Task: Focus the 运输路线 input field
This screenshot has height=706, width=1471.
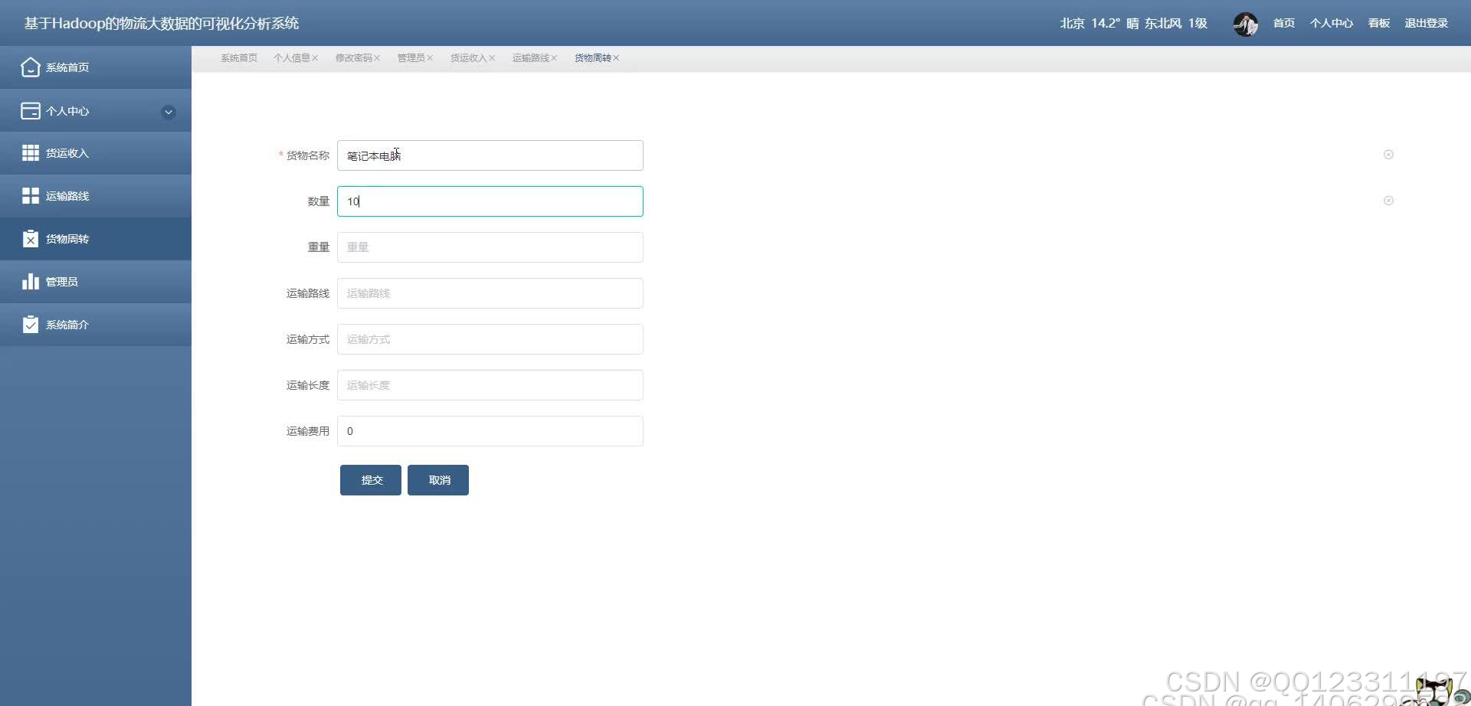Action: pyautogui.click(x=490, y=293)
